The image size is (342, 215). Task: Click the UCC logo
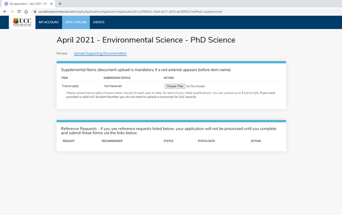pos(22,22)
